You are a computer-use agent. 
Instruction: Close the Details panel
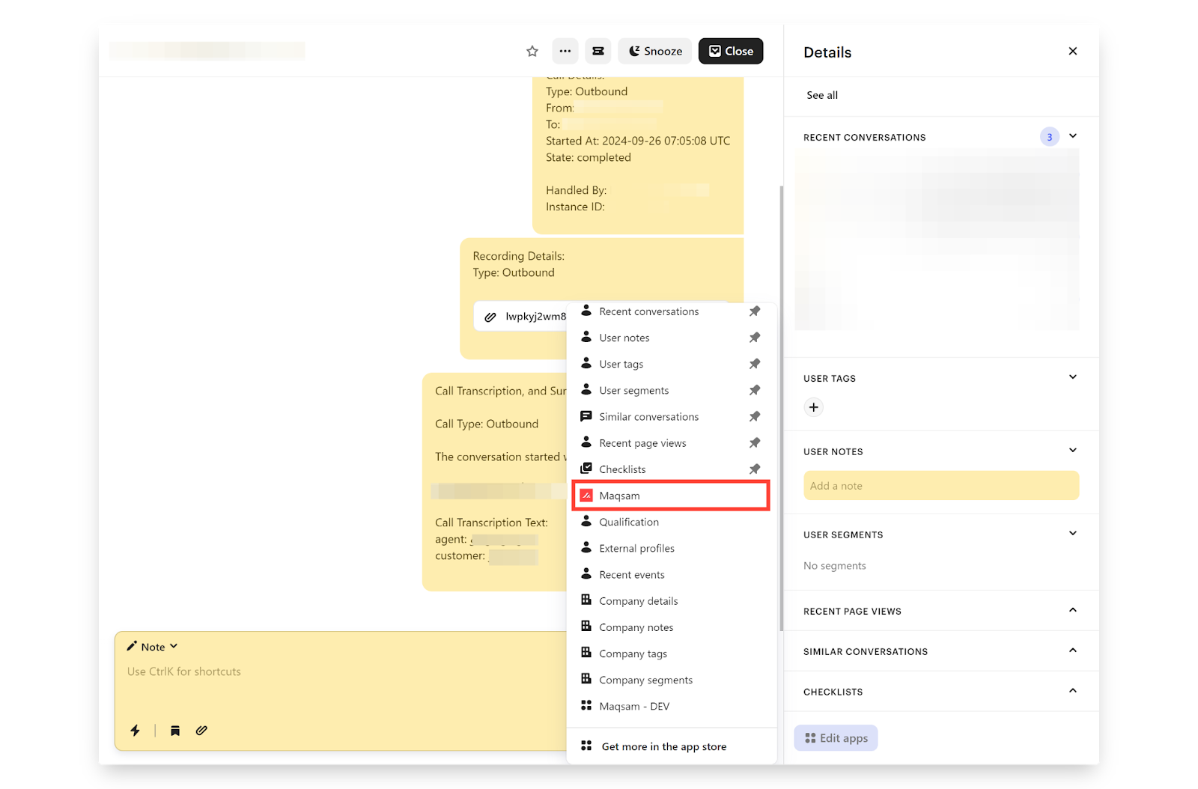(x=1072, y=52)
